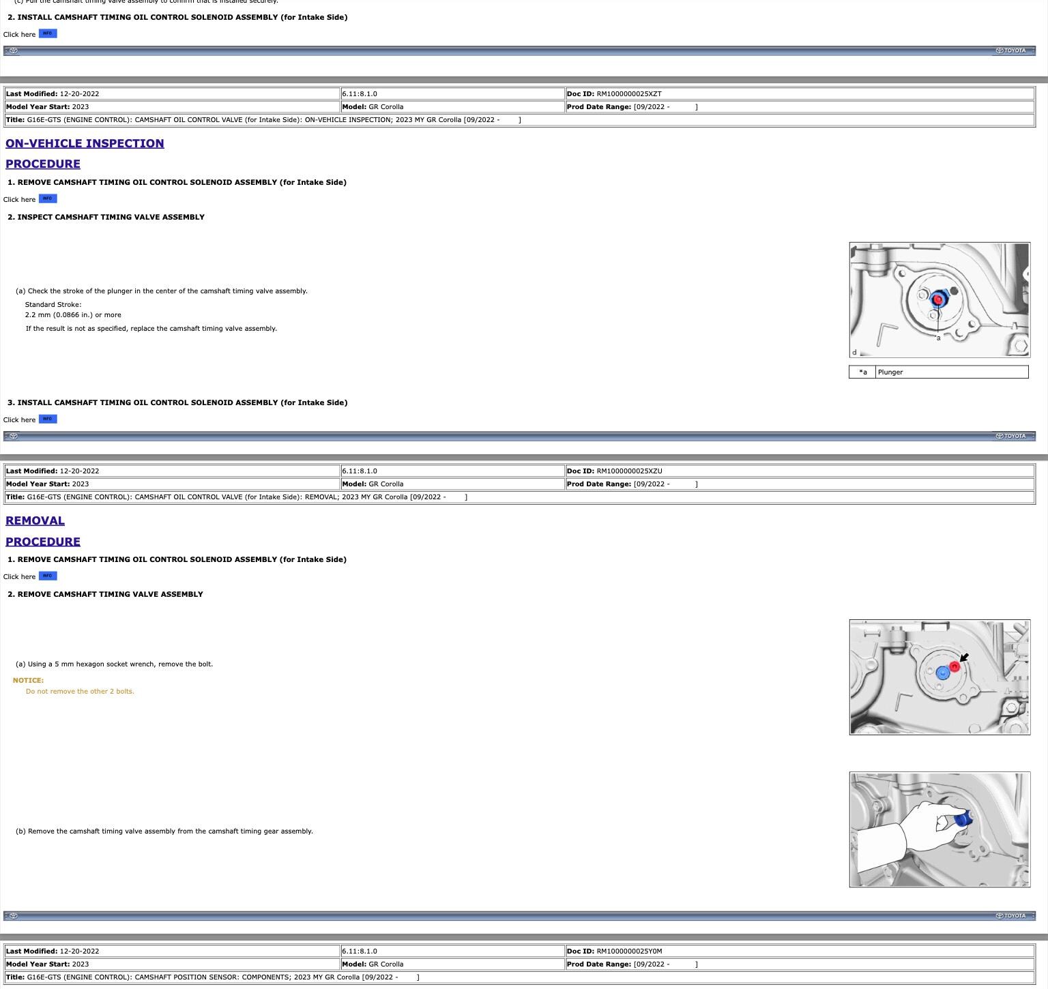This screenshot has width=1048, height=989.
Task: Click the Toyota emblem at left of the topmost blue bar
Action: click(x=13, y=50)
